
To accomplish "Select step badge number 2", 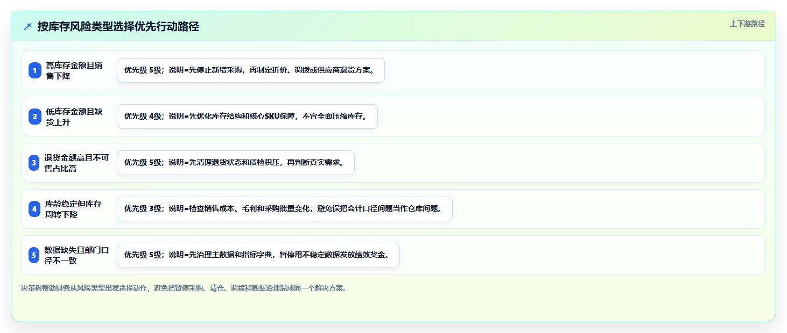I will (34, 117).
